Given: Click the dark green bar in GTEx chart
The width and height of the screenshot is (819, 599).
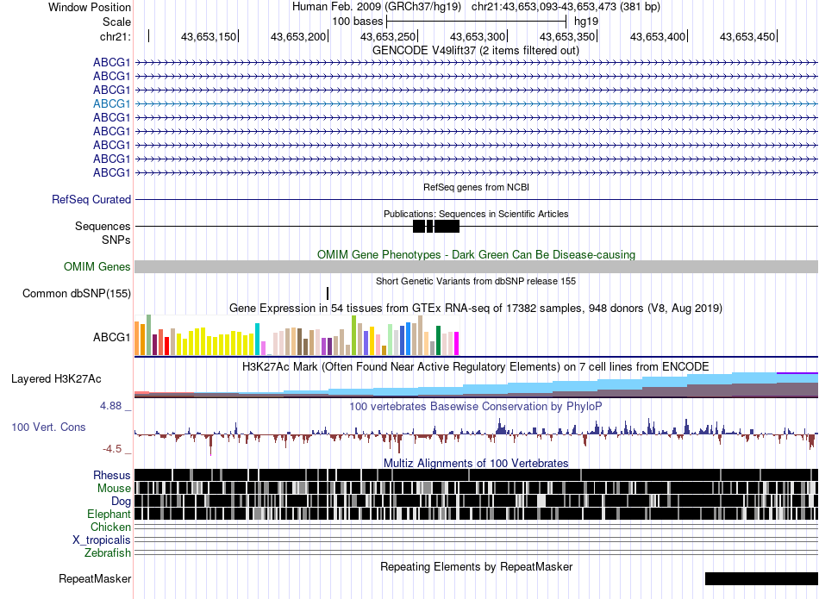Looking at the screenshot, I should tap(438, 340).
